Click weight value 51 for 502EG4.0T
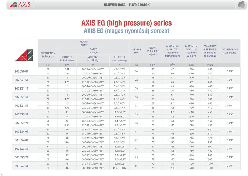Screen dimensions: 248x176 pos(136,131)
